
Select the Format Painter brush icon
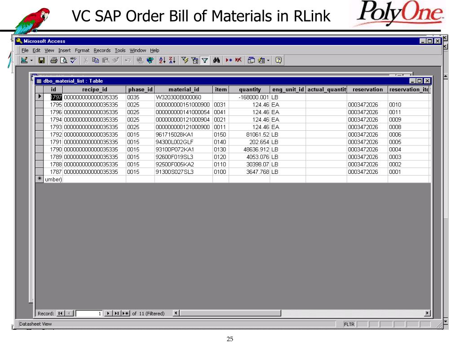pyautogui.click(x=115, y=61)
